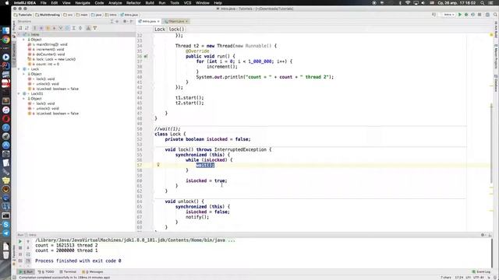The height and width of the screenshot is (280, 499).
Task: Open the Messages tool window at bottom
Action: 93,271
